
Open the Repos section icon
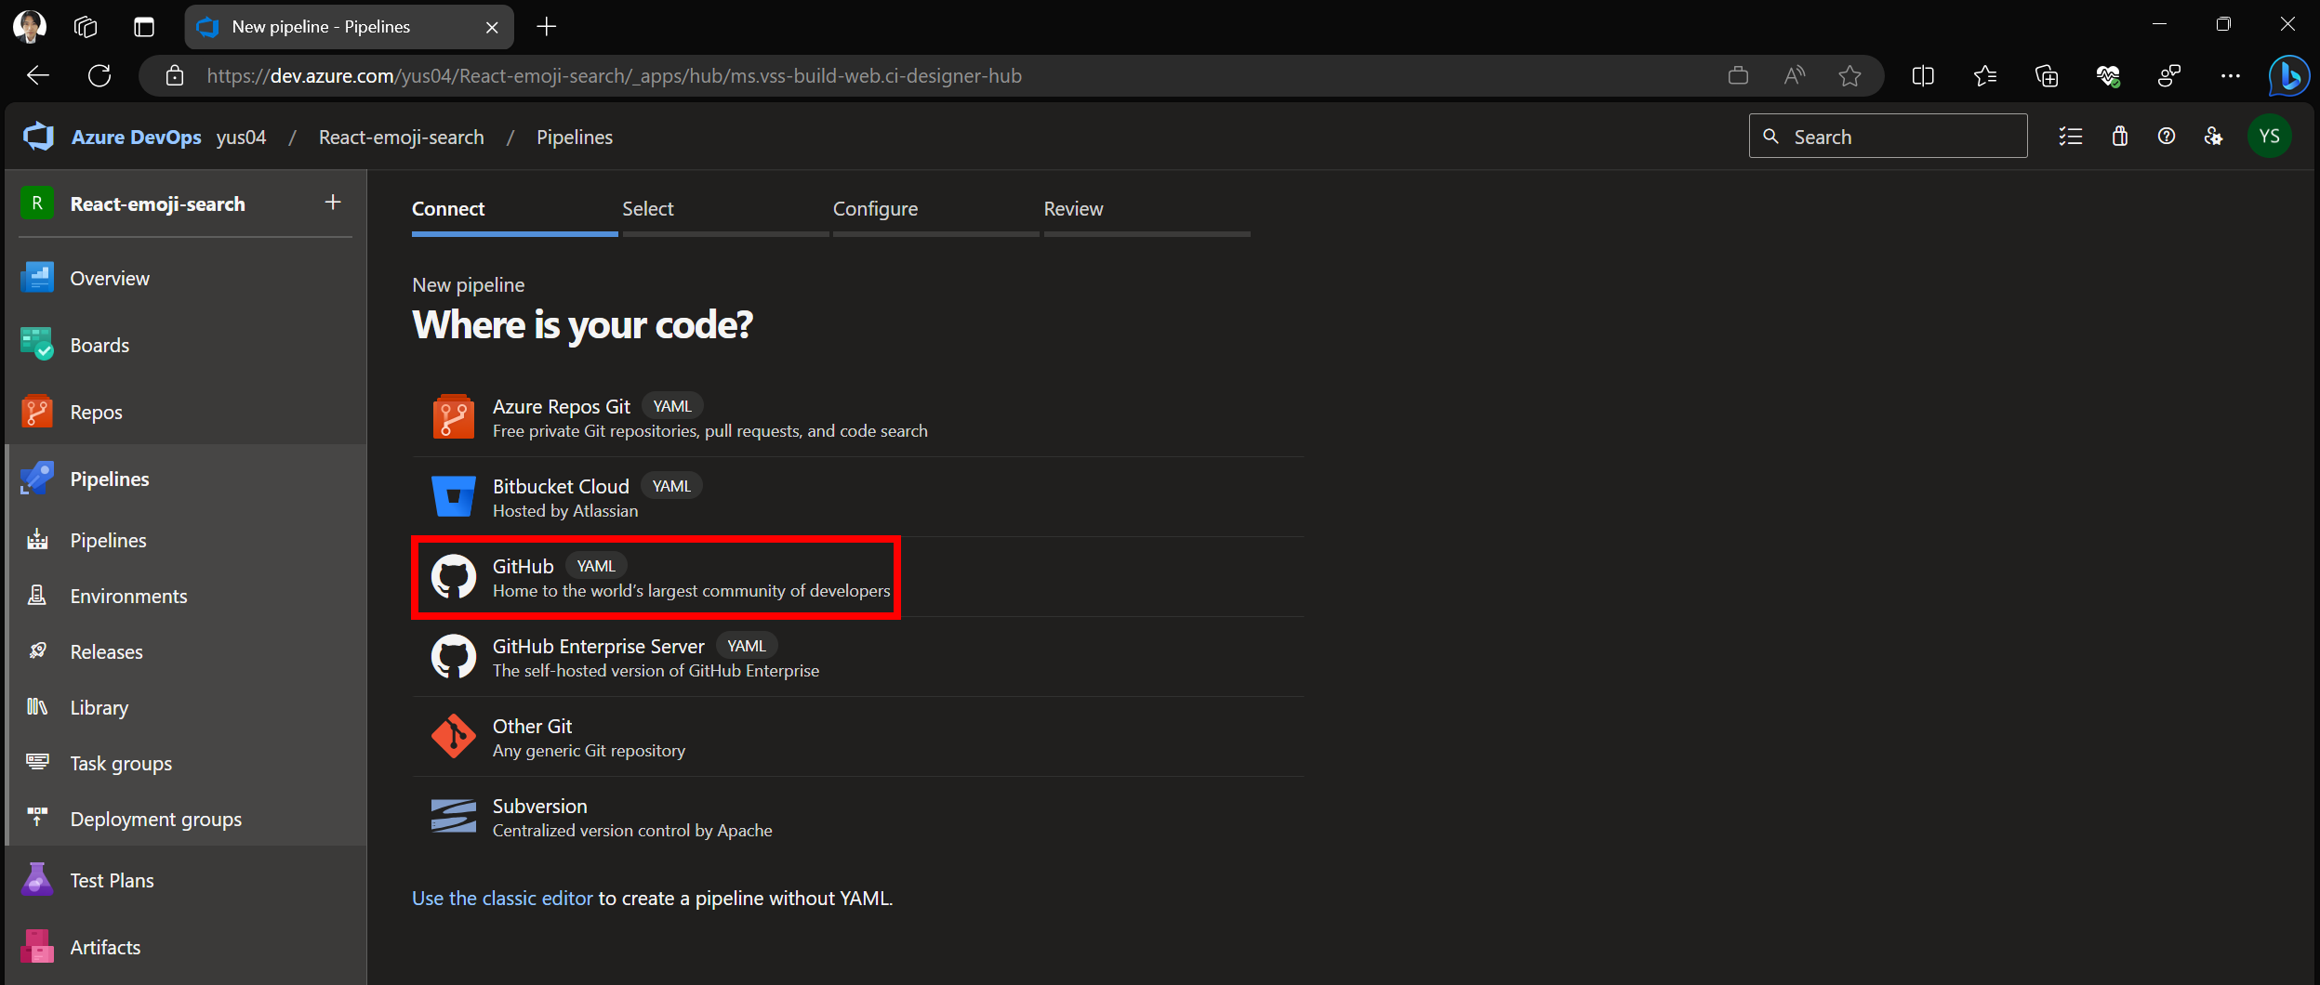click(37, 412)
